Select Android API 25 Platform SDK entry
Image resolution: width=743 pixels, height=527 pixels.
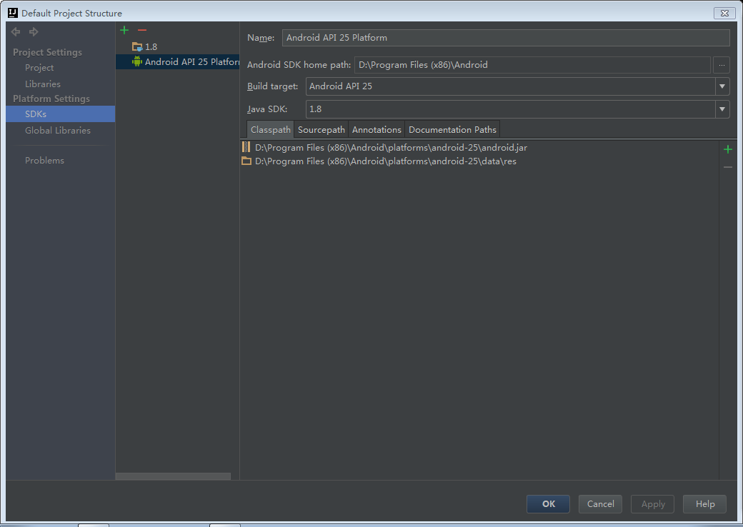pyautogui.click(x=177, y=61)
